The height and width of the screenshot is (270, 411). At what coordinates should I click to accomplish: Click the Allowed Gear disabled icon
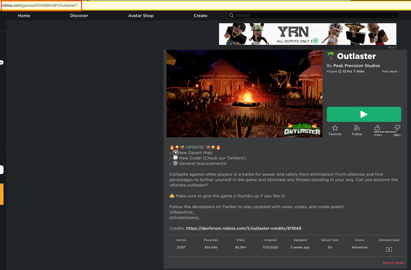[389, 249]
